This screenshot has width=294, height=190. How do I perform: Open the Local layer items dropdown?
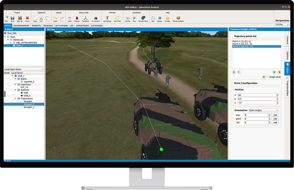pyautogui.click(x=24, y=69)
